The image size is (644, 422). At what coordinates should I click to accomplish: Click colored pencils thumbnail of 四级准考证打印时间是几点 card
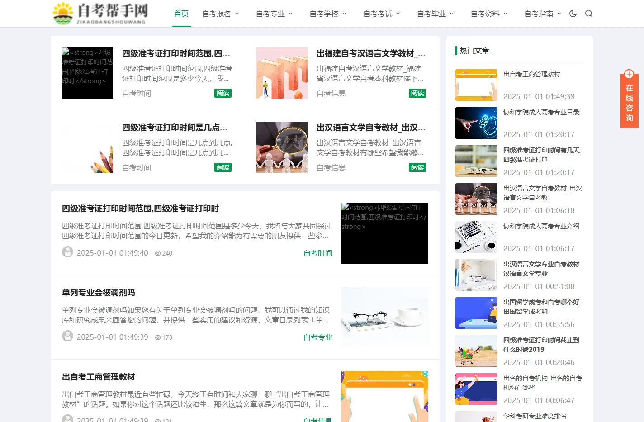coord(87,147)
